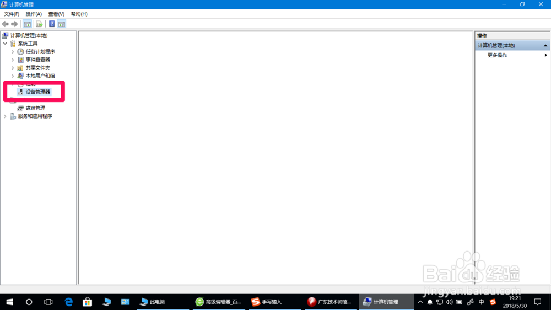Viewport: 551px width, 310px height.
Task: Open the network icon in tray
Action: [x=440, y=302]
